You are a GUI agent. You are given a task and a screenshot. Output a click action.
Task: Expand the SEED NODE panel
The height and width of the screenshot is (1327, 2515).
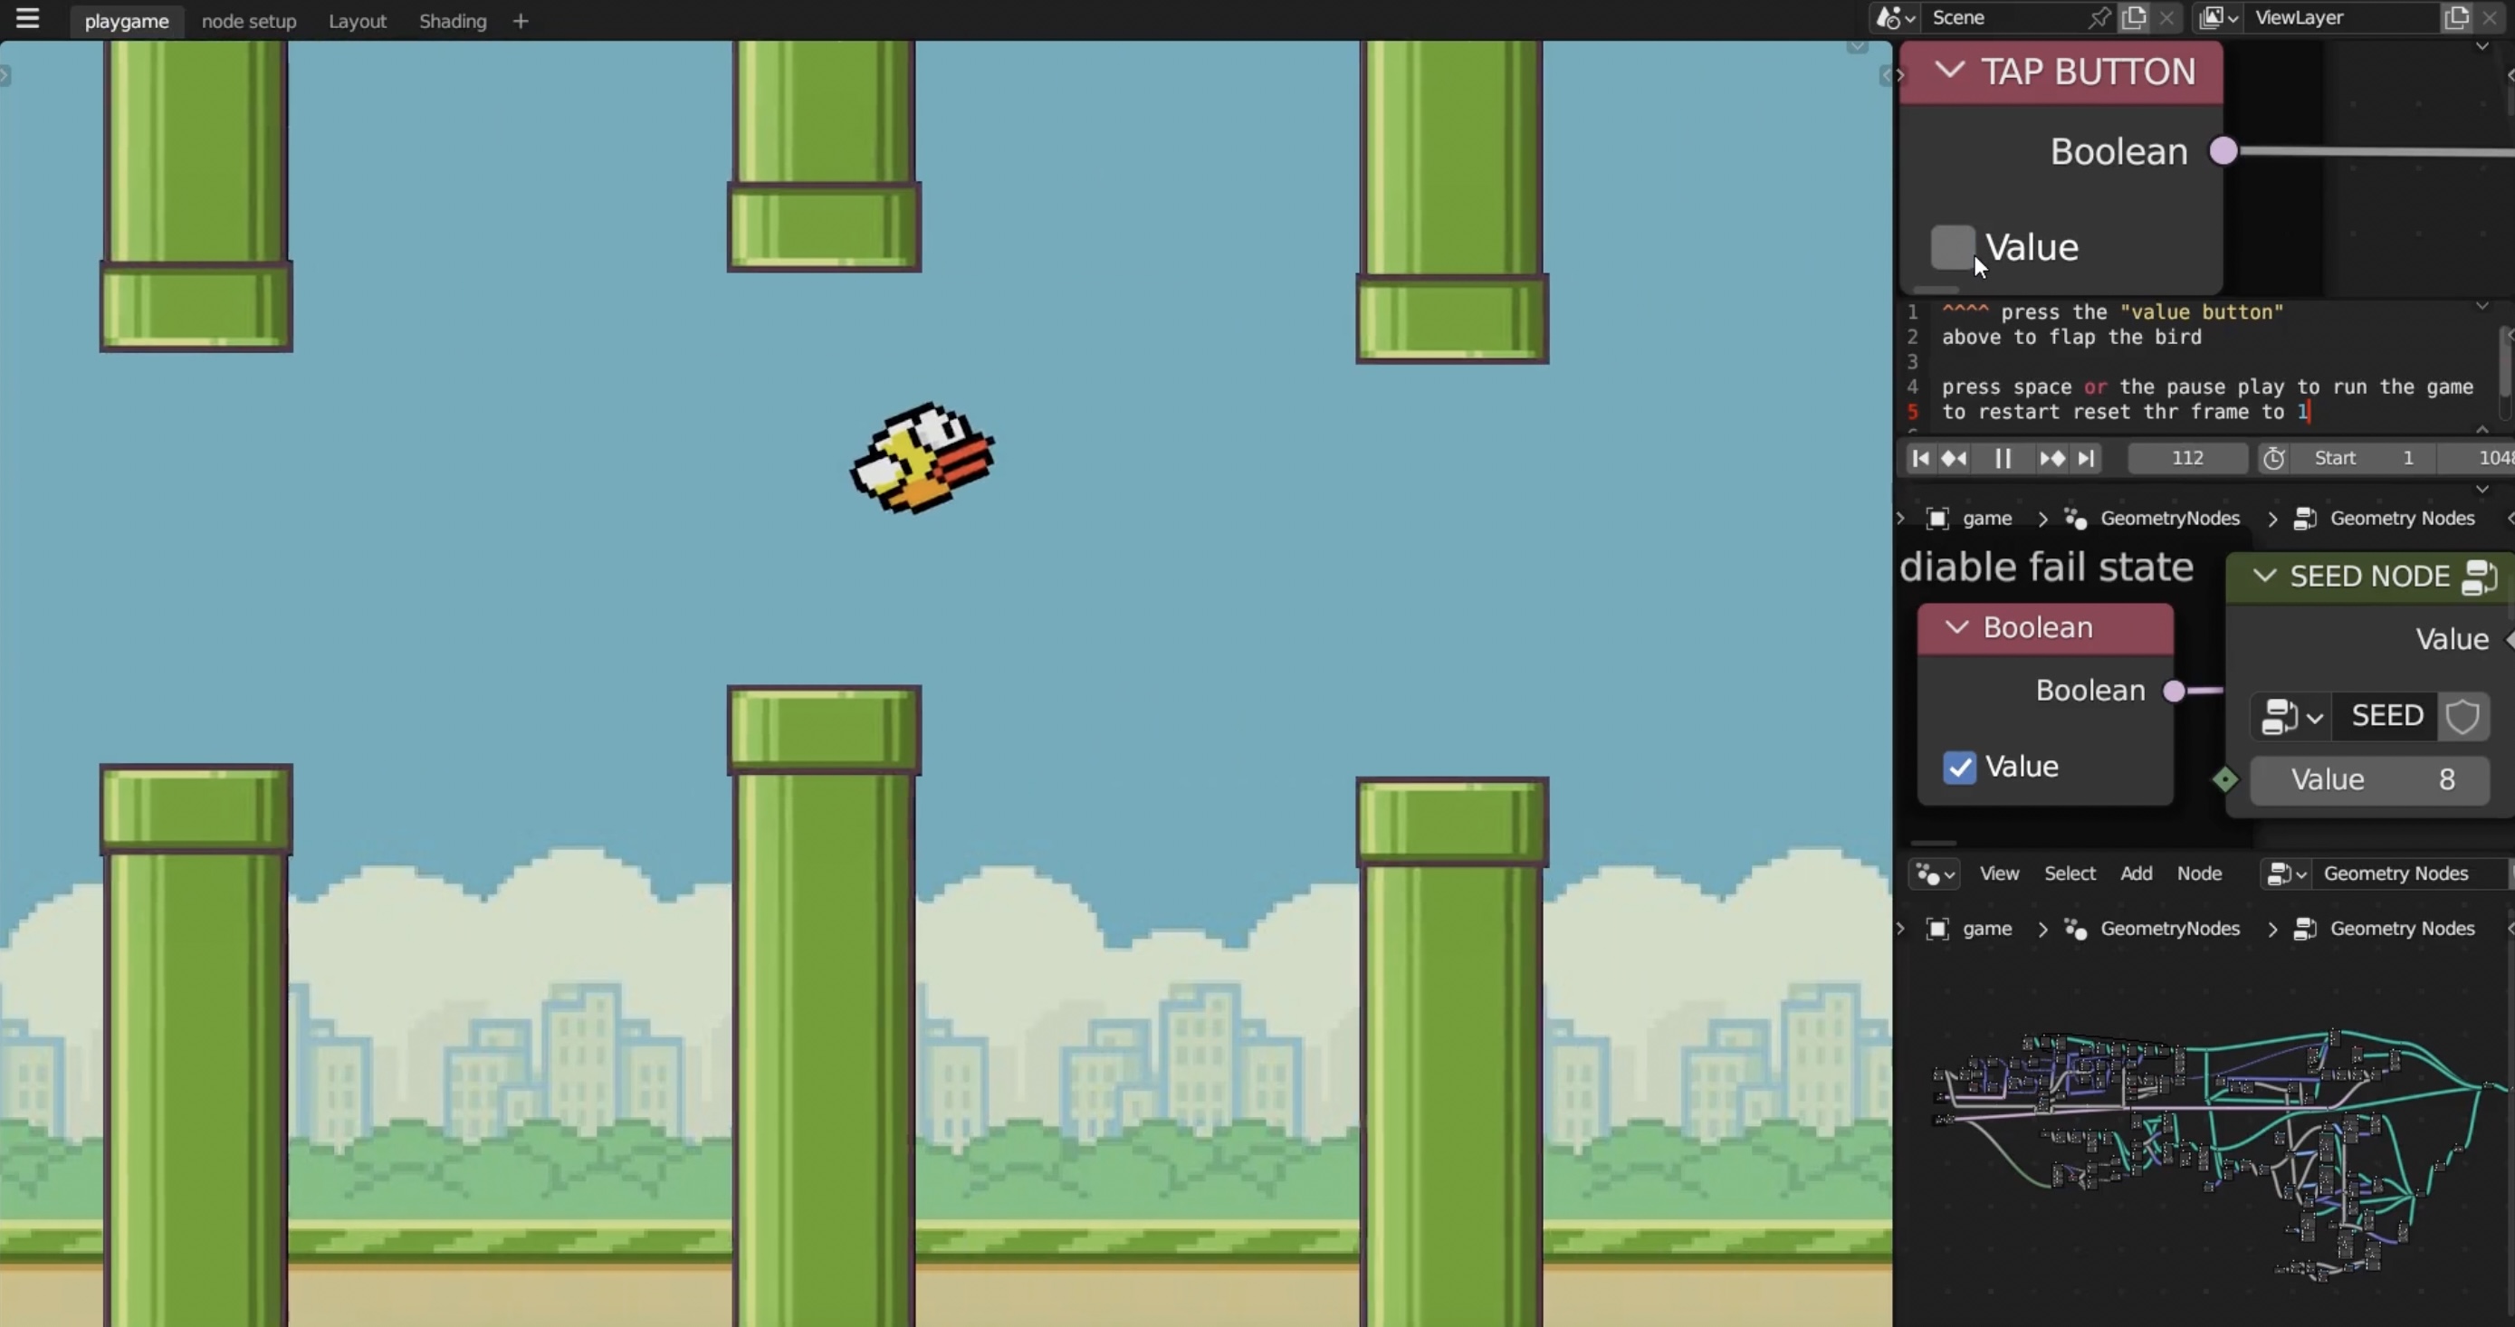2264,576
